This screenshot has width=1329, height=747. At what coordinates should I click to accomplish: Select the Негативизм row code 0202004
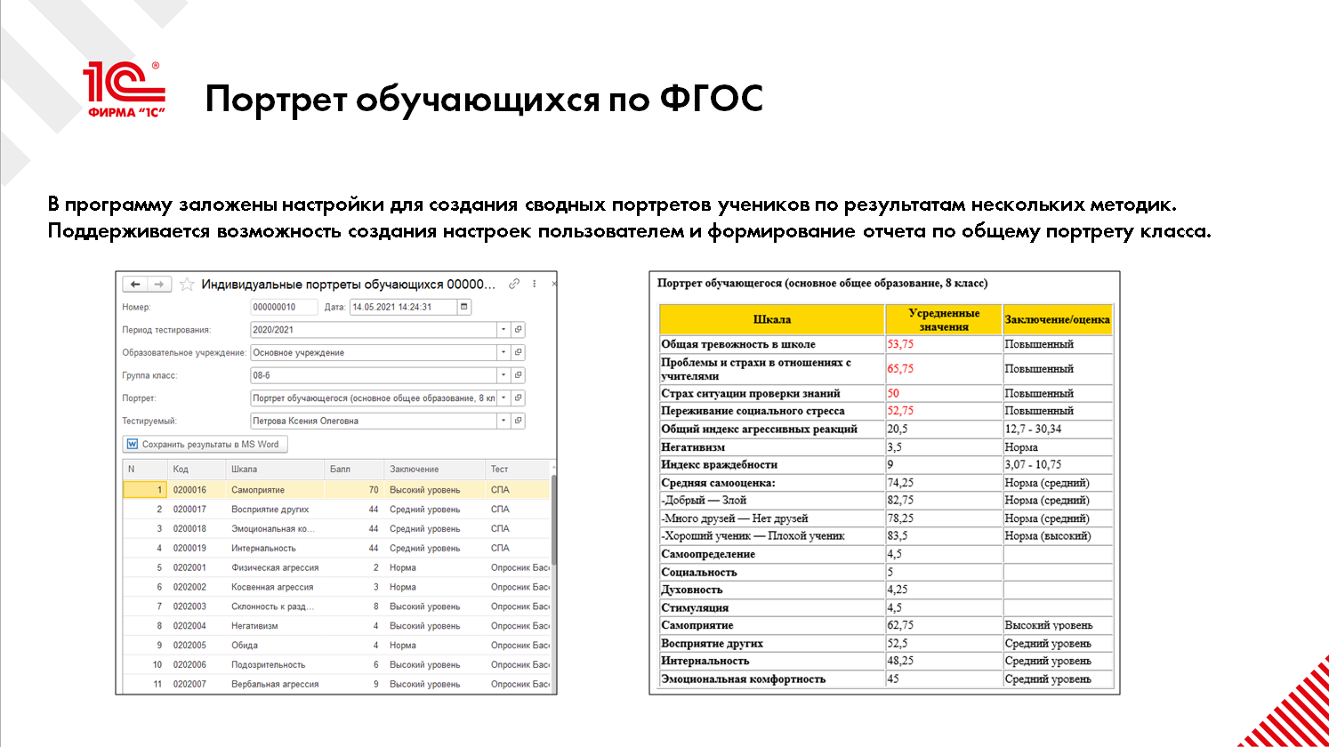click(x=336, y=626)
